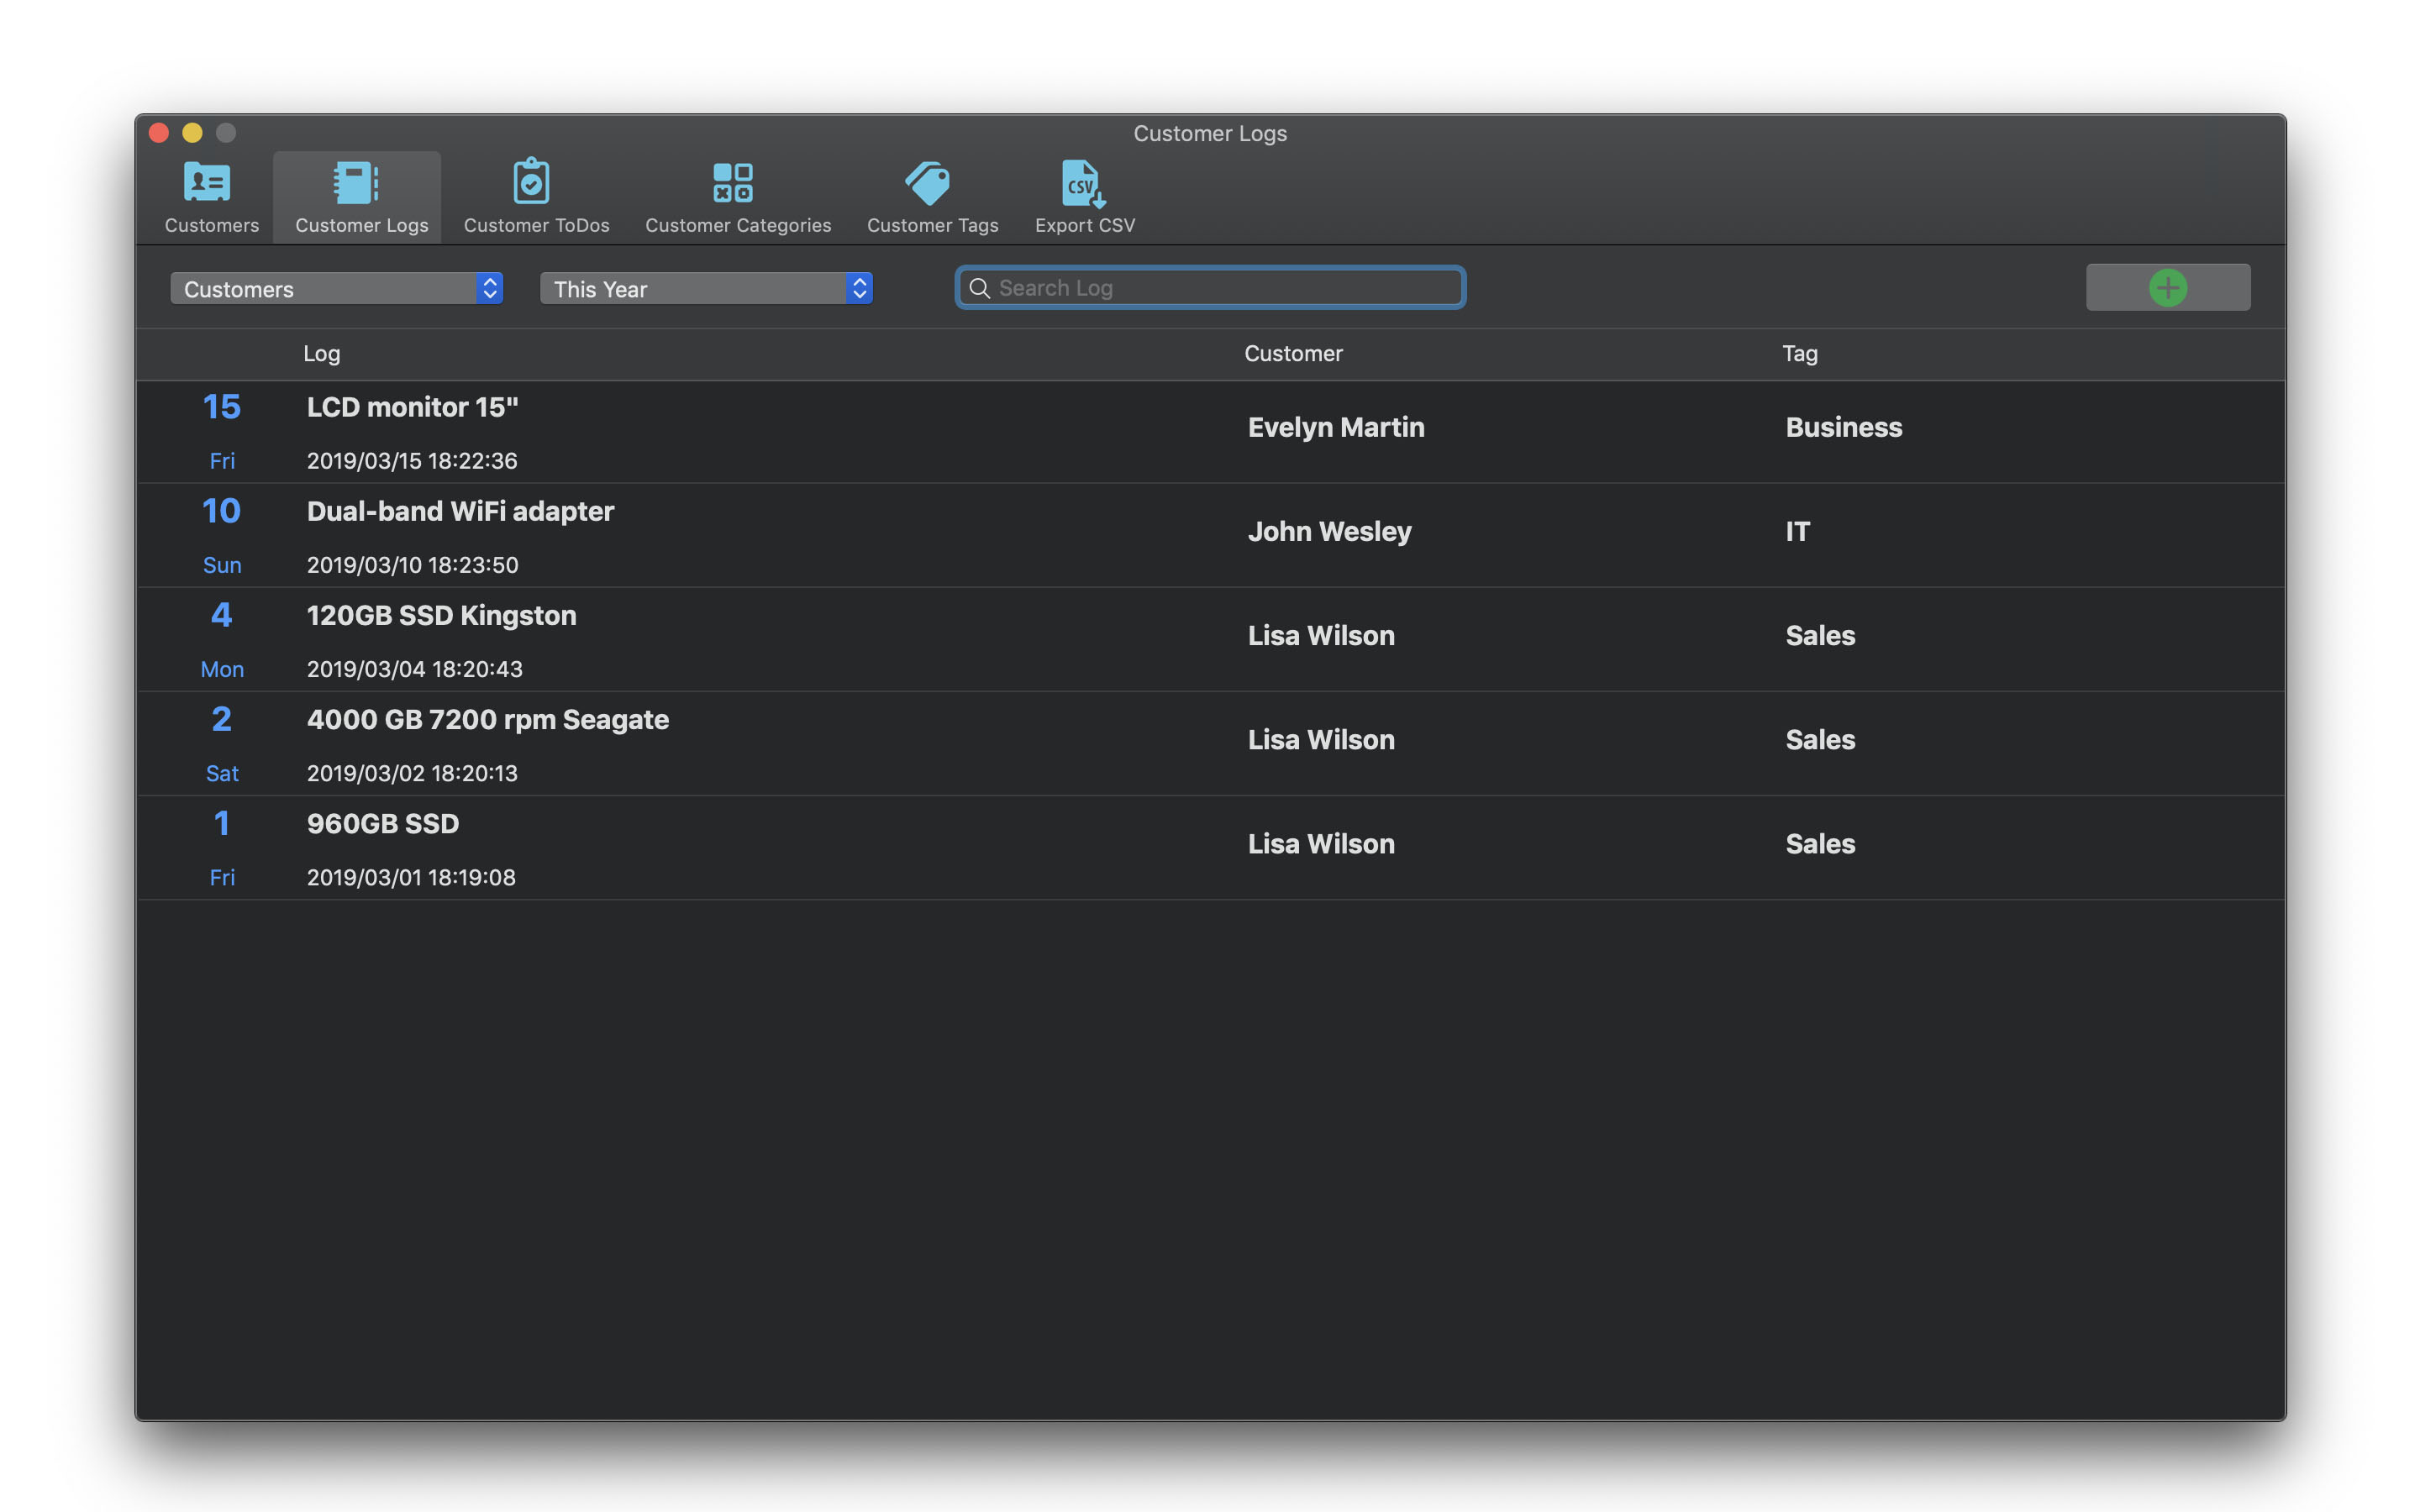Click timestamp 2019/03/15 18:22:36
This screenshot has width=2420, height=1512.
coord(412,461)
